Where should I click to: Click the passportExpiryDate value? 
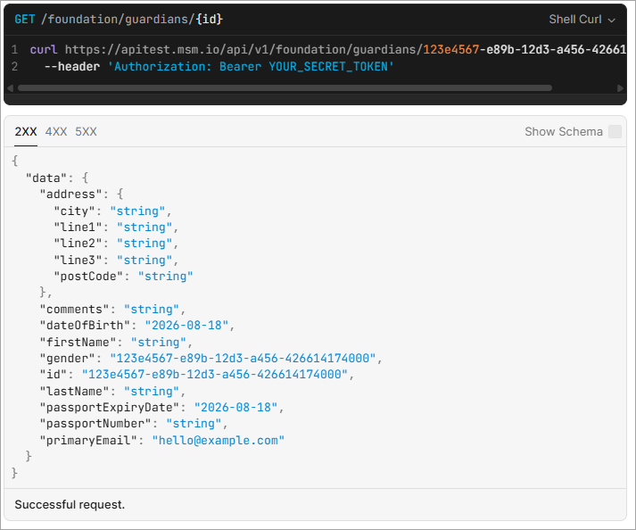[x=235, y=407]
